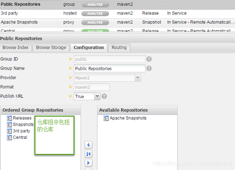This screenshot has width=235, height=170.
Task: Click the 'group' type cell
Action: [69, 4]
